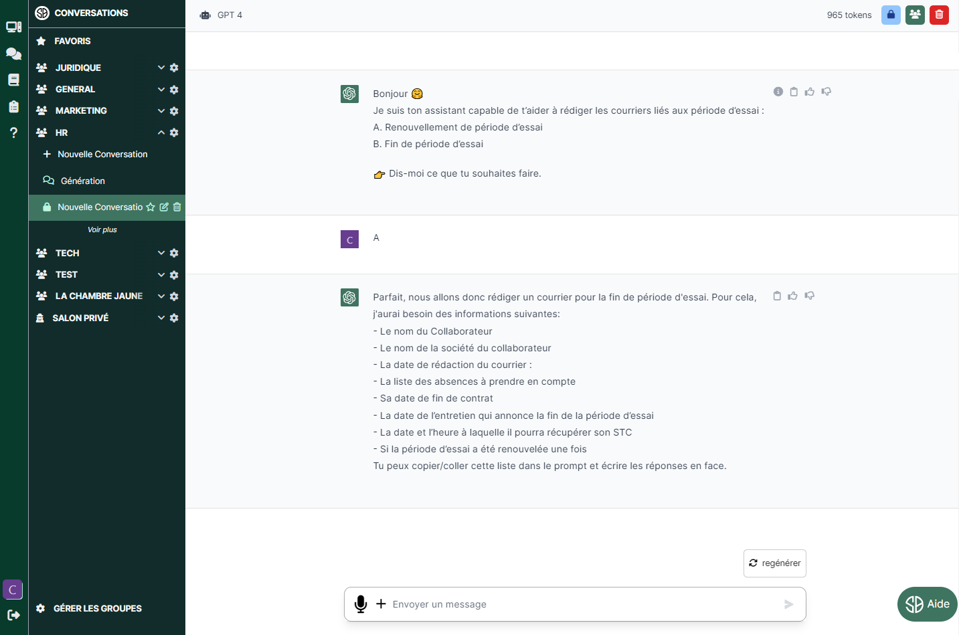959x635 pixels.
Task: Expand the LA CHAMBRE JAUNE group
Action: (161, 296)
